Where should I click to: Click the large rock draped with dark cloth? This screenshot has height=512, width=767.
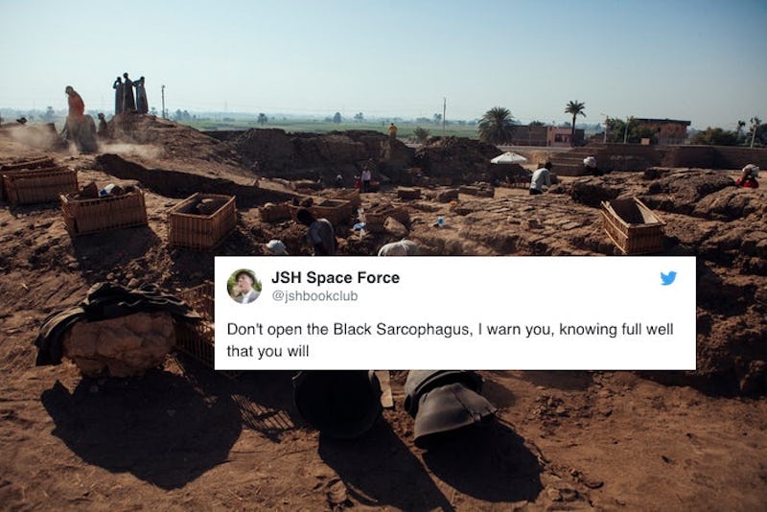pos(114,331)
